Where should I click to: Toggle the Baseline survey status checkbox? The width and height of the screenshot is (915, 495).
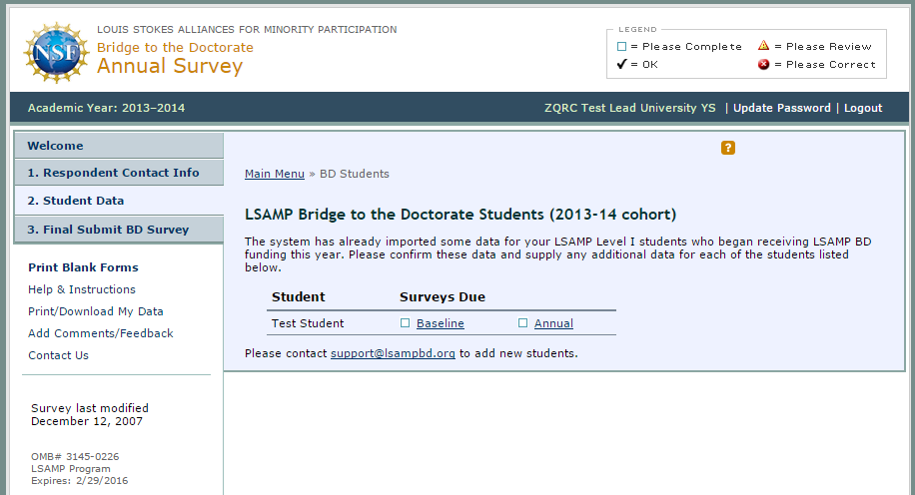[x=405, y=323]
